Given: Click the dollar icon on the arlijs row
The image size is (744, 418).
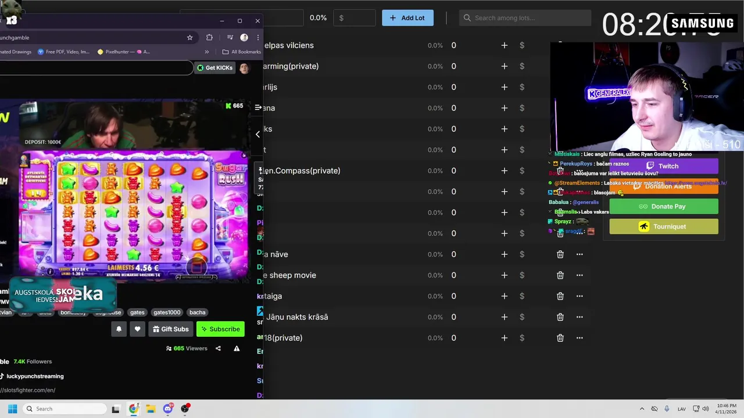Looking at the screenshot, I should pyautogui.click(x=522, y=87).
